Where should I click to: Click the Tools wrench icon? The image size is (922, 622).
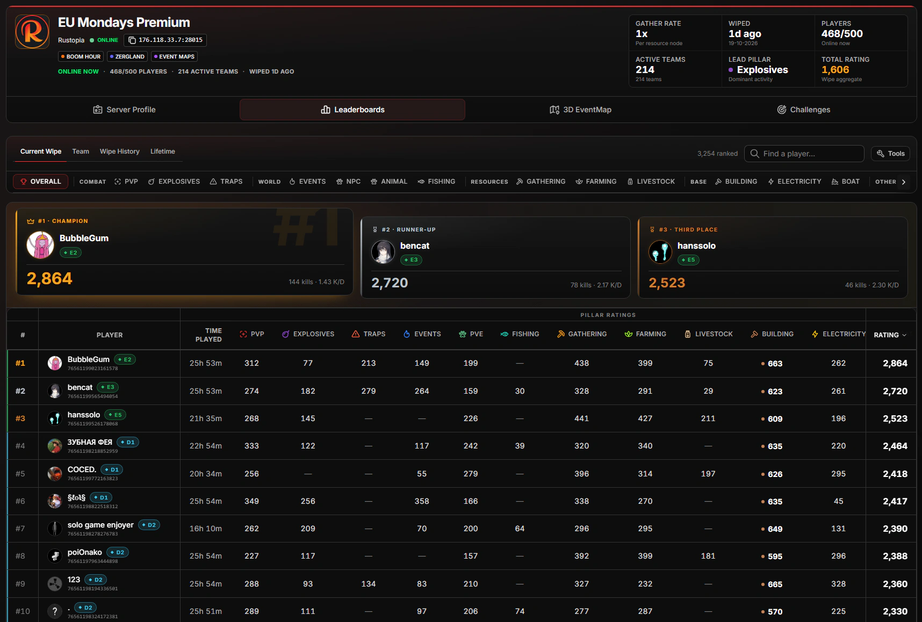(x=881, y=154)
